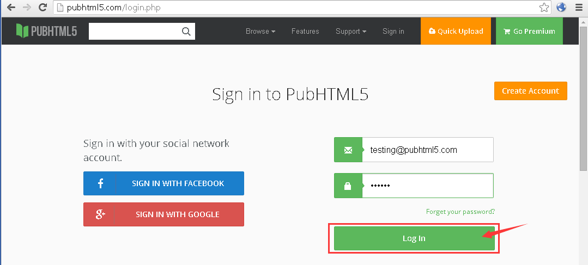588x265 pixels.
Task: Click the search magnifier icon
Action: pyautogui.click(x=186, y=32)
